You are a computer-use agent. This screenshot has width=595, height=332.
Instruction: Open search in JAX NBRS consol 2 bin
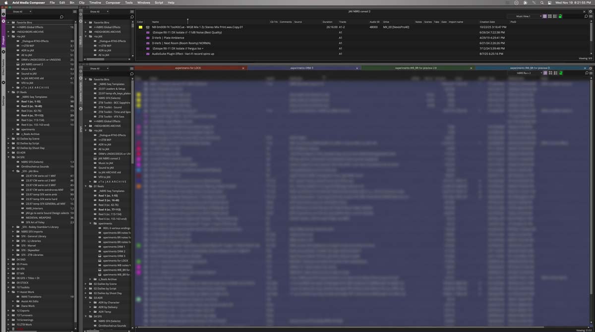point(586,16)
